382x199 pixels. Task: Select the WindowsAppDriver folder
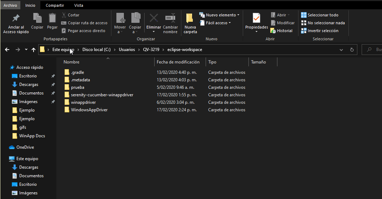pos(89,110)
